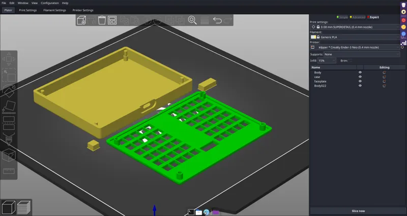Open the File menu
This screenshot has height=216, width=407.
(x=4, y=3)
